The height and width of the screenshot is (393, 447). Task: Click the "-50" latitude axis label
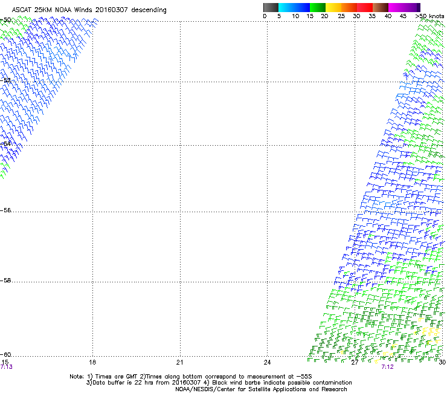tap(5, 20)
